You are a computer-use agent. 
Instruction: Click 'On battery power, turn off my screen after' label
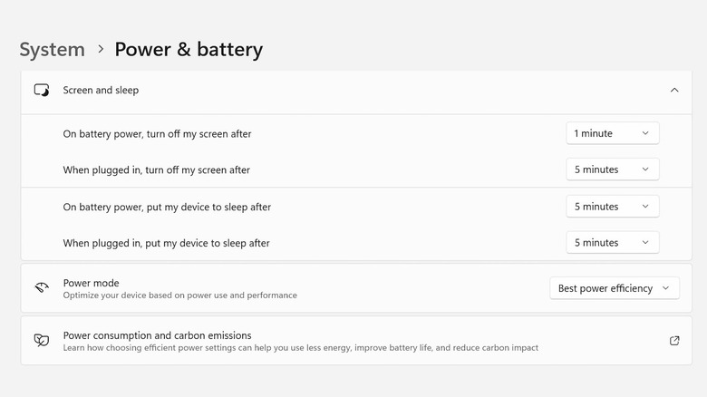(157, 134)
